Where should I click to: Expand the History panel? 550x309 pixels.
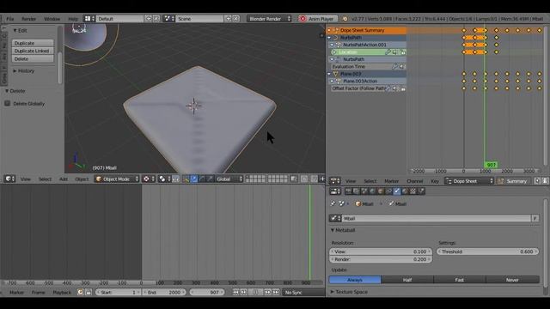[15, 70]
